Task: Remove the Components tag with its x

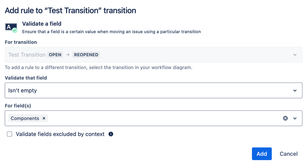Action: coord(44,118)
